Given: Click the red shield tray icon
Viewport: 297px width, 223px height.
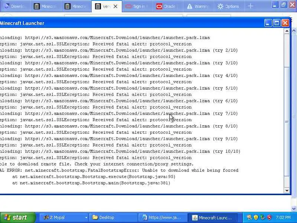Looking at the screenshot, I should (270, 217).
